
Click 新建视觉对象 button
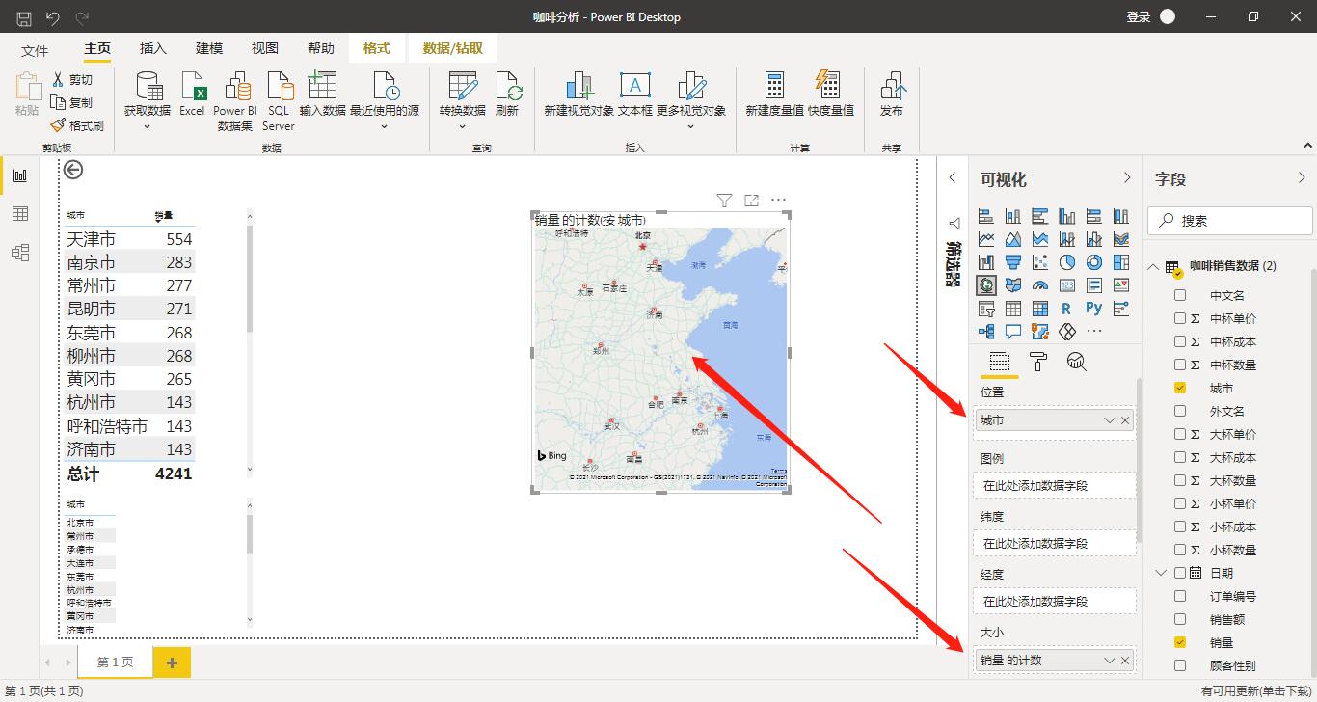coord(578,94)
